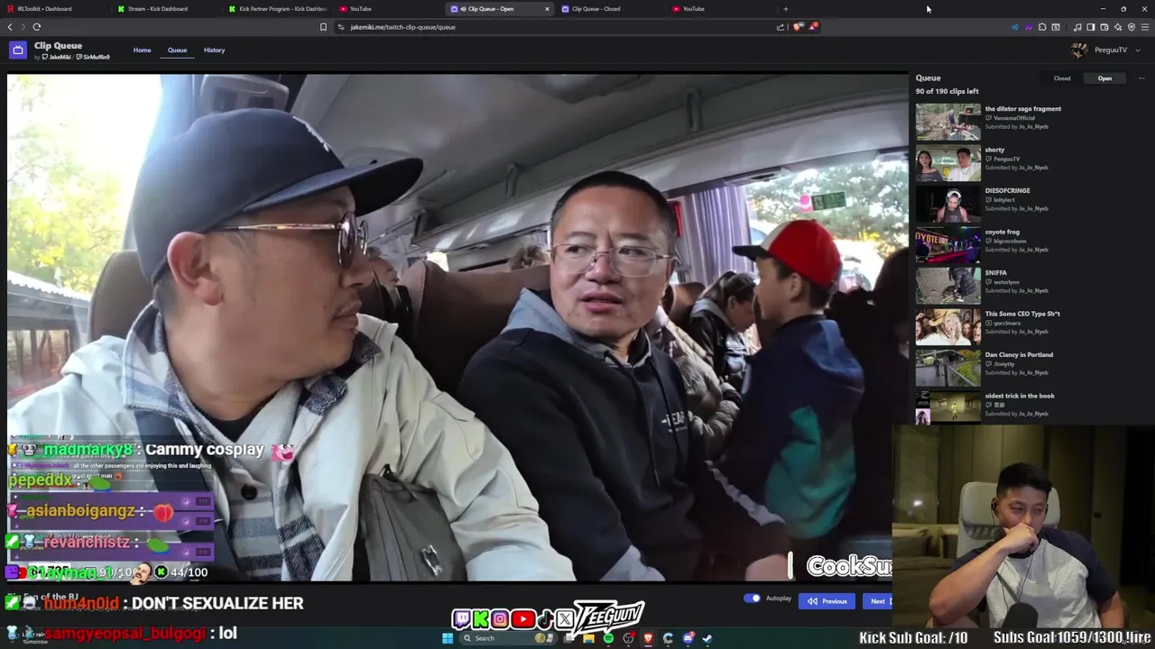Open the browser hamburger menu

1145,27
